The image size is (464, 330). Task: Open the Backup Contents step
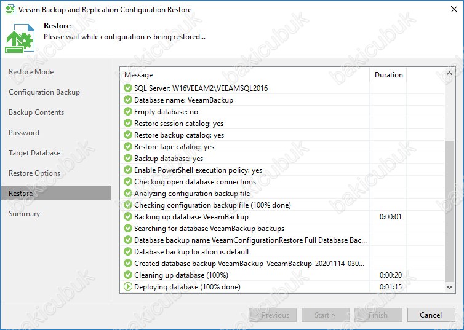pos(36,112)
